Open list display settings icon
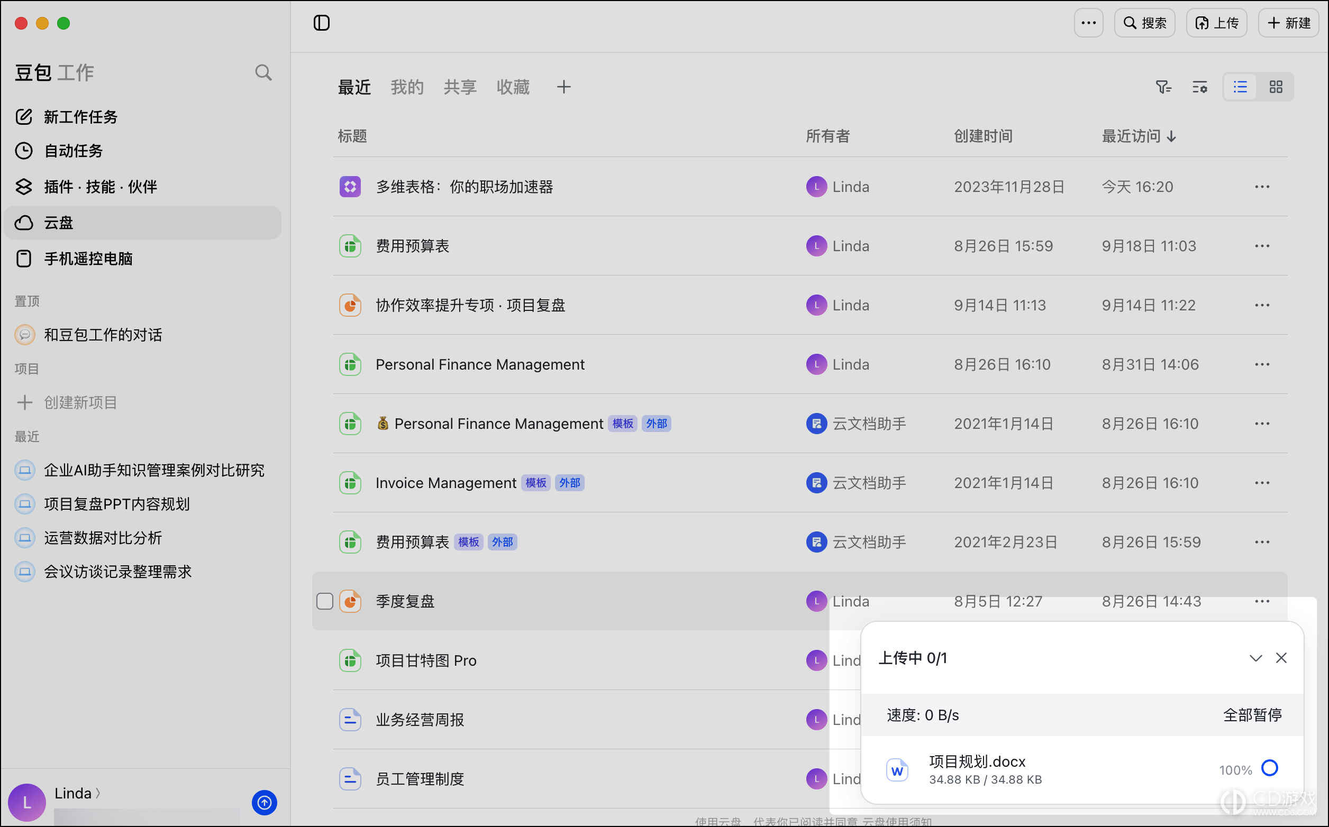The width and height of the screenshot is (1329, 827). [x=1199, y=87]
